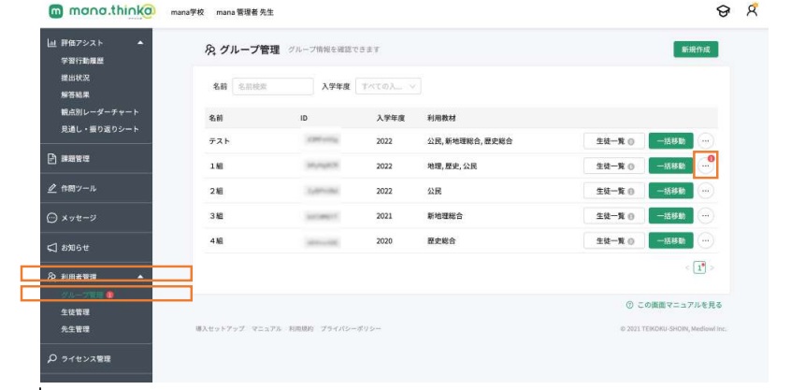Screen dimensions: 805x390
Task: Select 先生管理 in sidebar
Action: (75, 329)
